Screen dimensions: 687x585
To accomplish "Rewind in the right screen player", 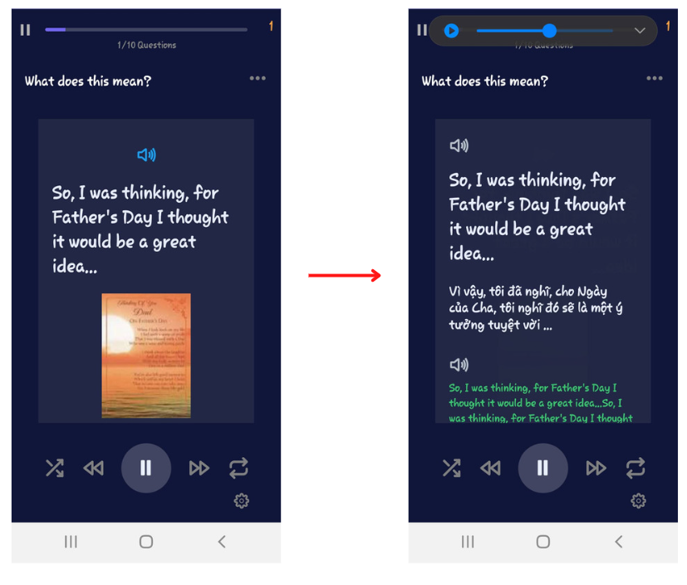I will [x=491, y=468].
